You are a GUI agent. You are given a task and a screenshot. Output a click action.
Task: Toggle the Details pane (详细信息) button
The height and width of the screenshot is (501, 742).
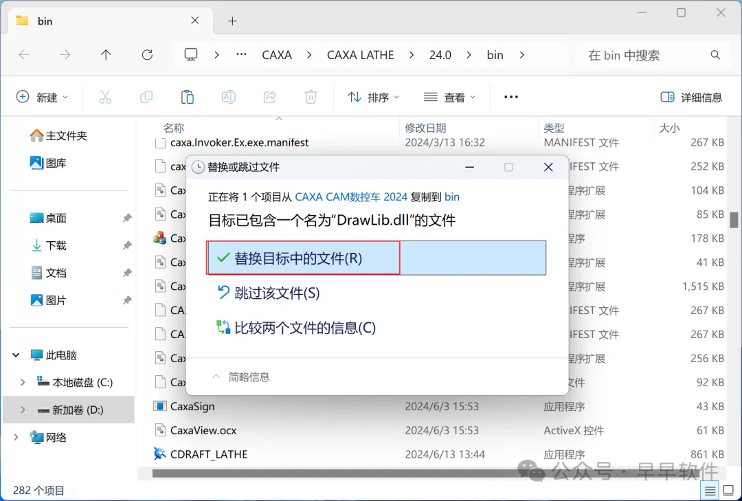click(691, 97)
